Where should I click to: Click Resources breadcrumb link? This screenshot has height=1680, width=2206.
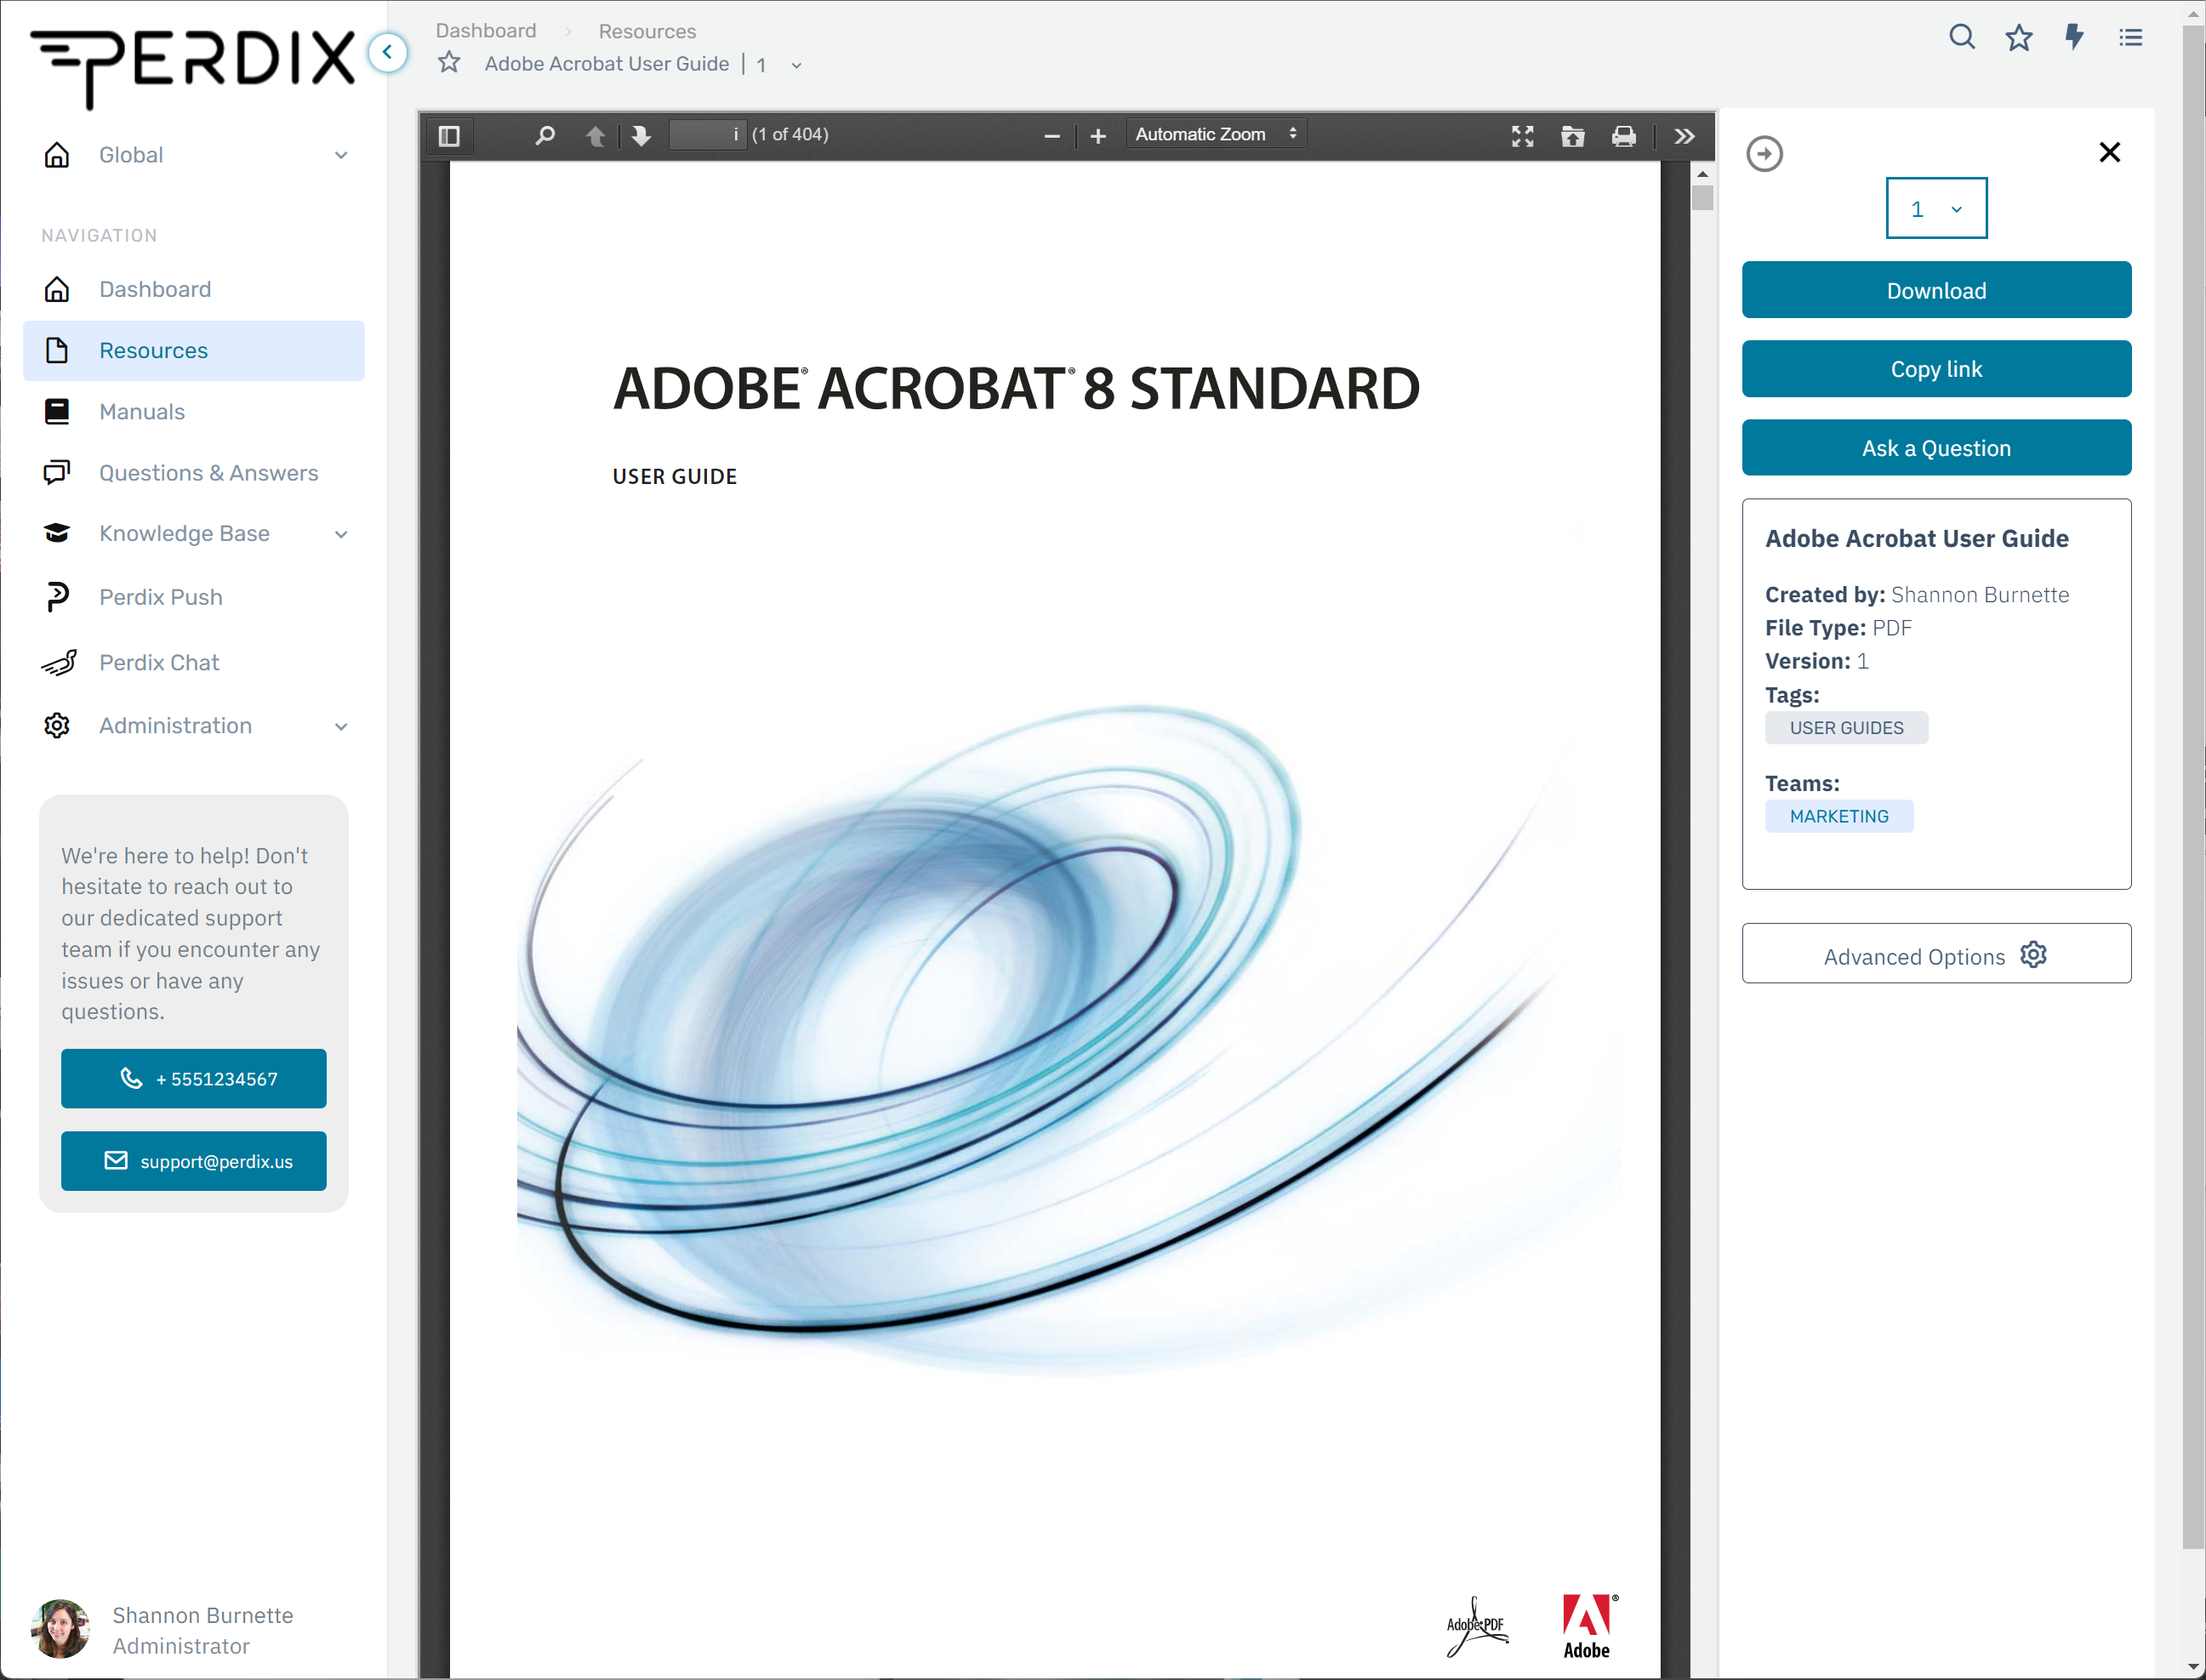click(x=647, y=31)
